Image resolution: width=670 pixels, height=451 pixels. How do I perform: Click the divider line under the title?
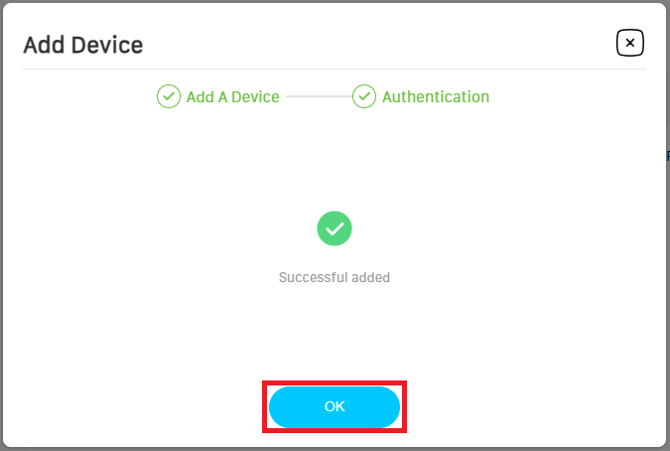(x=335, y=69)
